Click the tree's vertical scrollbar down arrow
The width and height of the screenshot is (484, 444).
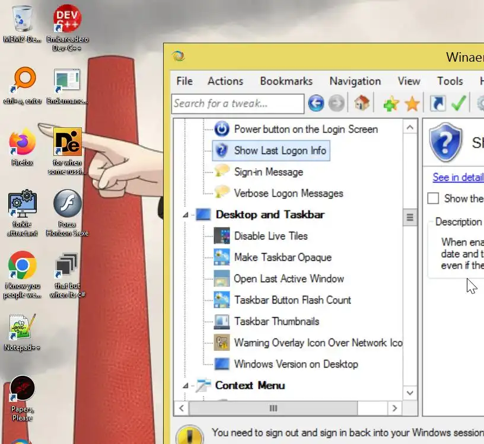(410, 393)
